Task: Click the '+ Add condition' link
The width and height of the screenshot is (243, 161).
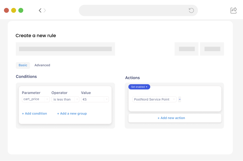Action: tap(34, 113)
